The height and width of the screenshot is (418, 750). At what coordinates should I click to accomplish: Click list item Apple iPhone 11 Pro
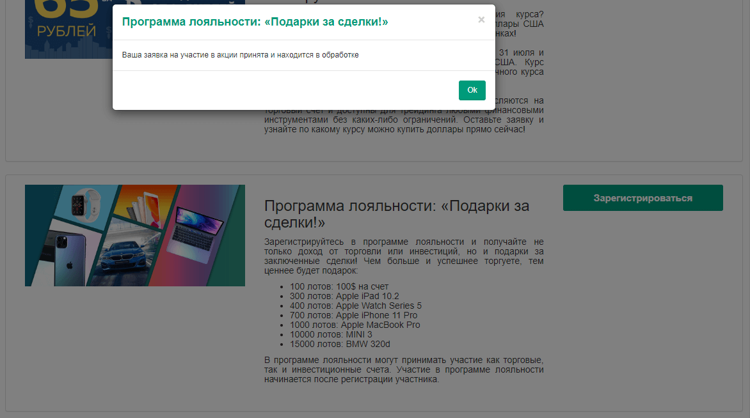(x=353, y=315)
